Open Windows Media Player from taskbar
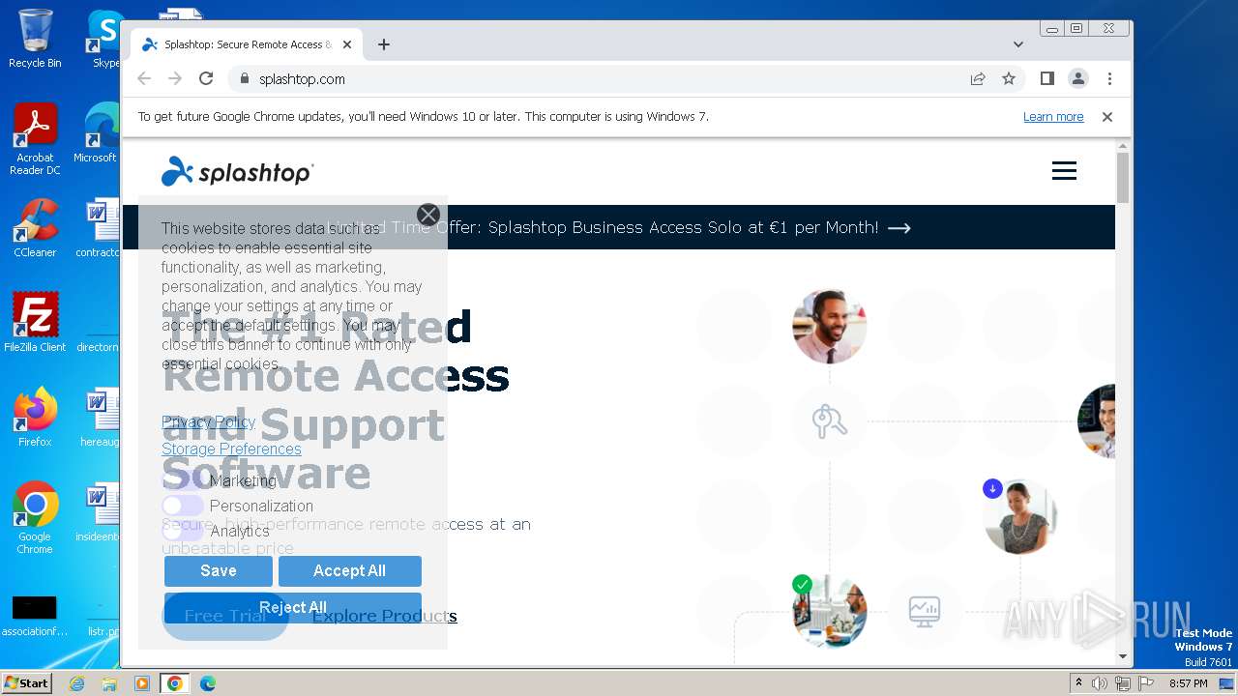 tap(142, 683)
